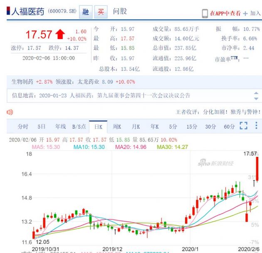Screen dimensions: 262x253
Task: Switch to the 5分 minute chart tab
Action: [x=173, y=126]
